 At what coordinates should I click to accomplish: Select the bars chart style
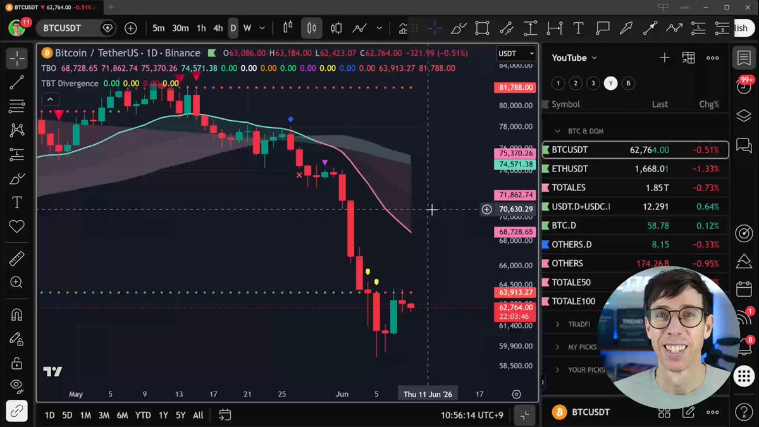tap(288, 28)
